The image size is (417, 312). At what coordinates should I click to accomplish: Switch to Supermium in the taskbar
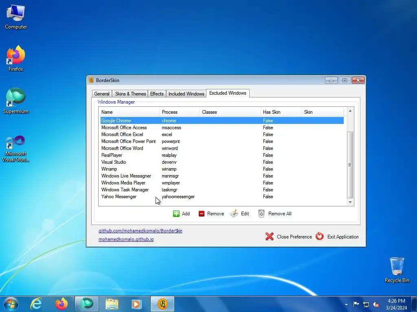pyautogui.click(x=87, y=304)
